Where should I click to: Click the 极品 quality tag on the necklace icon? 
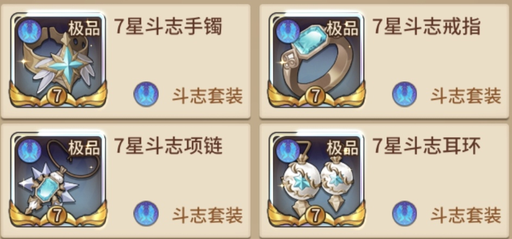pos(84,148)
